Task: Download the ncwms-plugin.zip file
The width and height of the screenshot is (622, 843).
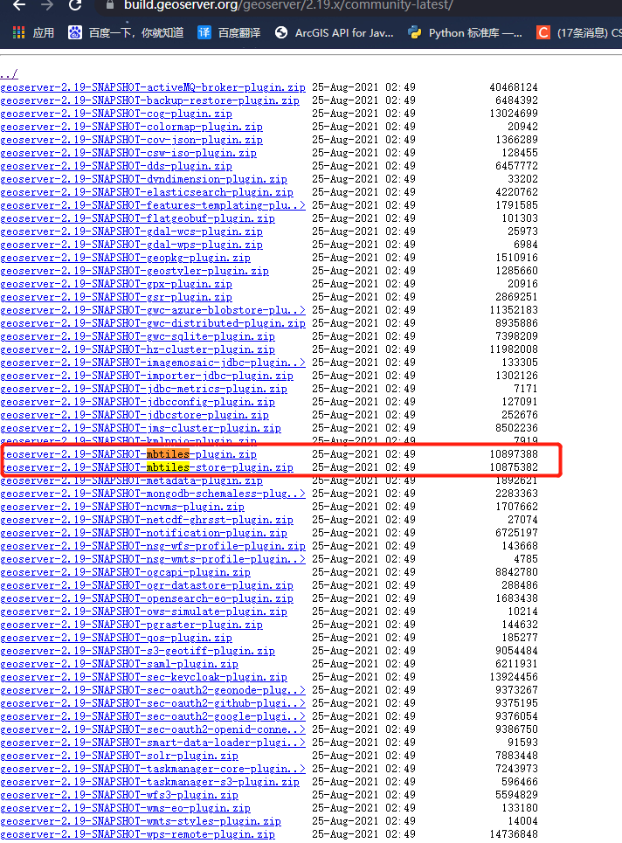Action: point(122,507)
